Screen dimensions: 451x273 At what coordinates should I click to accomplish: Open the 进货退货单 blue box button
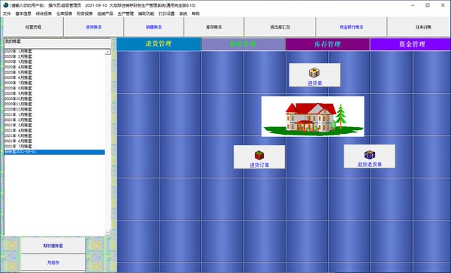(x=369, y=156)
